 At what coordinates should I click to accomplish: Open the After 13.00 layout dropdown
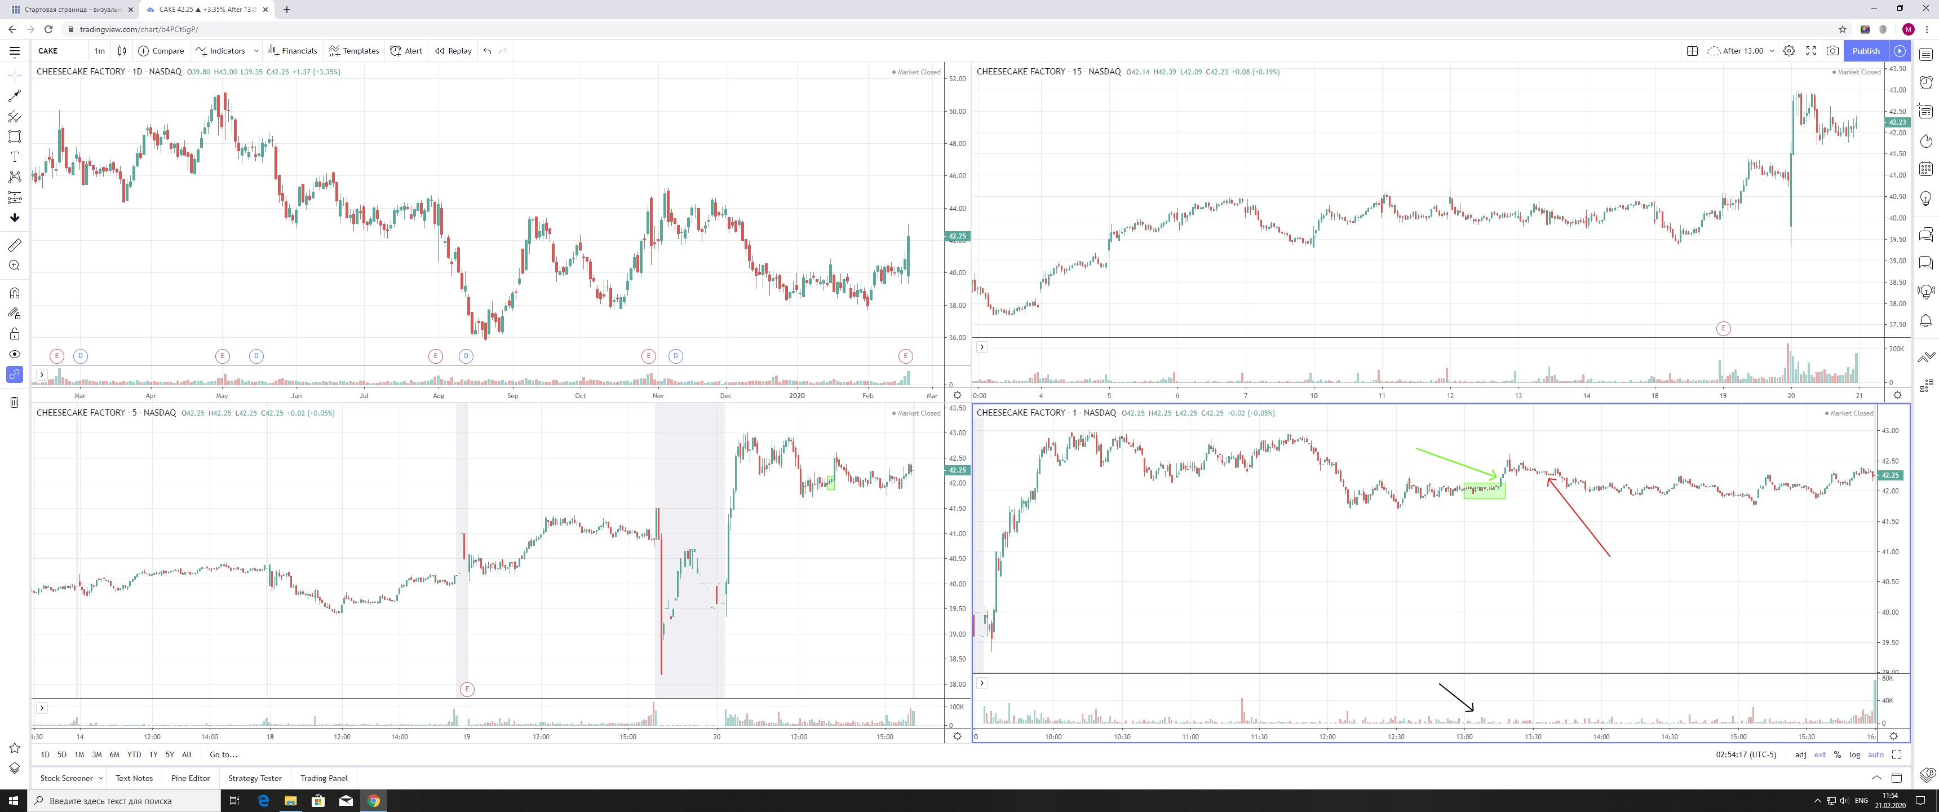coord(1742,50)
